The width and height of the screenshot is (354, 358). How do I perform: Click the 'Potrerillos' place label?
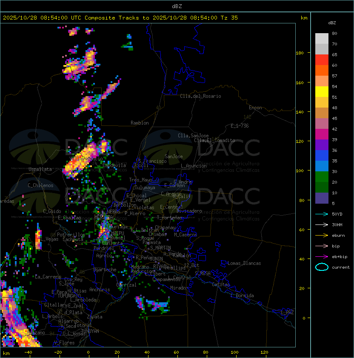point(71,235)
